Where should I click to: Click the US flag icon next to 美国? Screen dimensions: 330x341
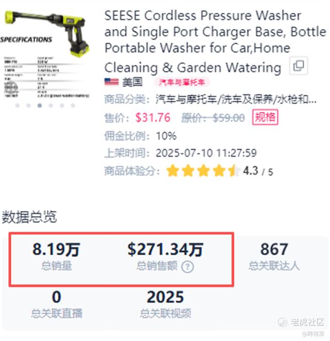(x=111, y=82)
